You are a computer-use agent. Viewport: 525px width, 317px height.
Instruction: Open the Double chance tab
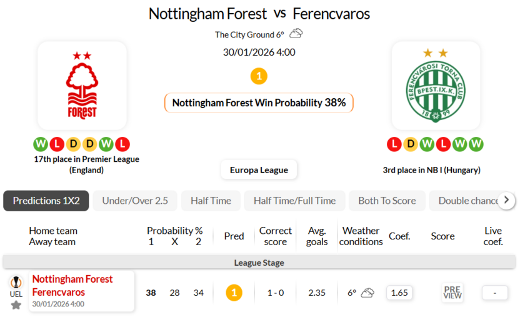[x=467, y=201]
